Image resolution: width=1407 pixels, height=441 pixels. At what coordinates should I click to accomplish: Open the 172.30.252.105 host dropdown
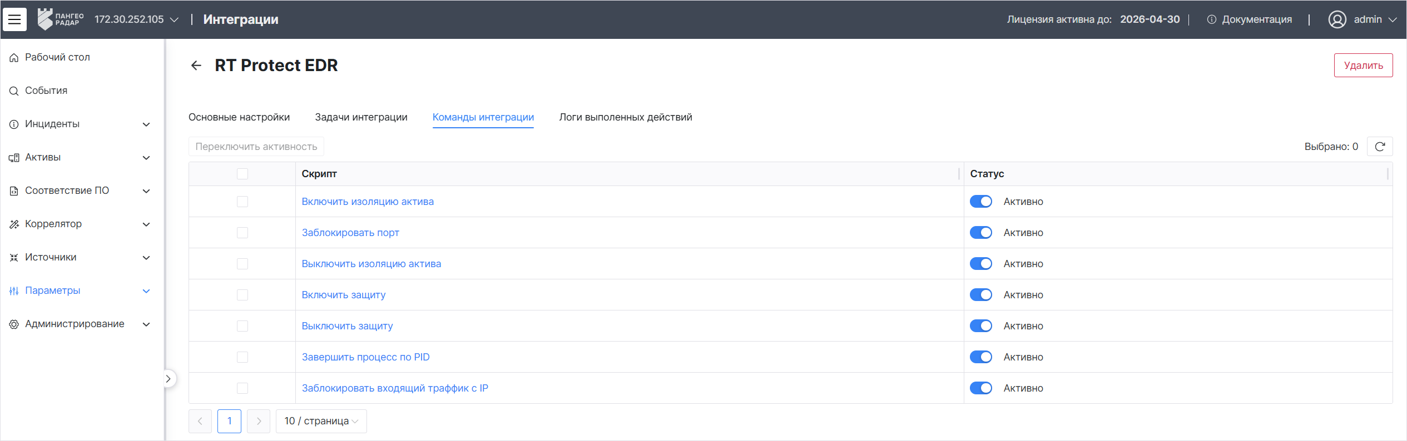136,19
